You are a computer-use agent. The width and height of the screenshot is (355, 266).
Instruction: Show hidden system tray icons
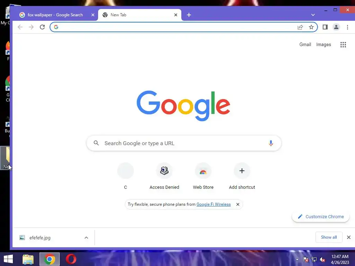click(297, 259)
